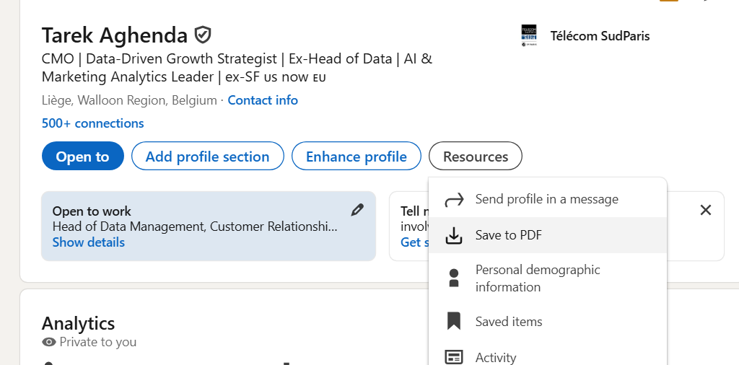The height and width of the screenshot is (365, 739).
Task: Edit Open to work with pencil icon
Action: coord(357,210)
